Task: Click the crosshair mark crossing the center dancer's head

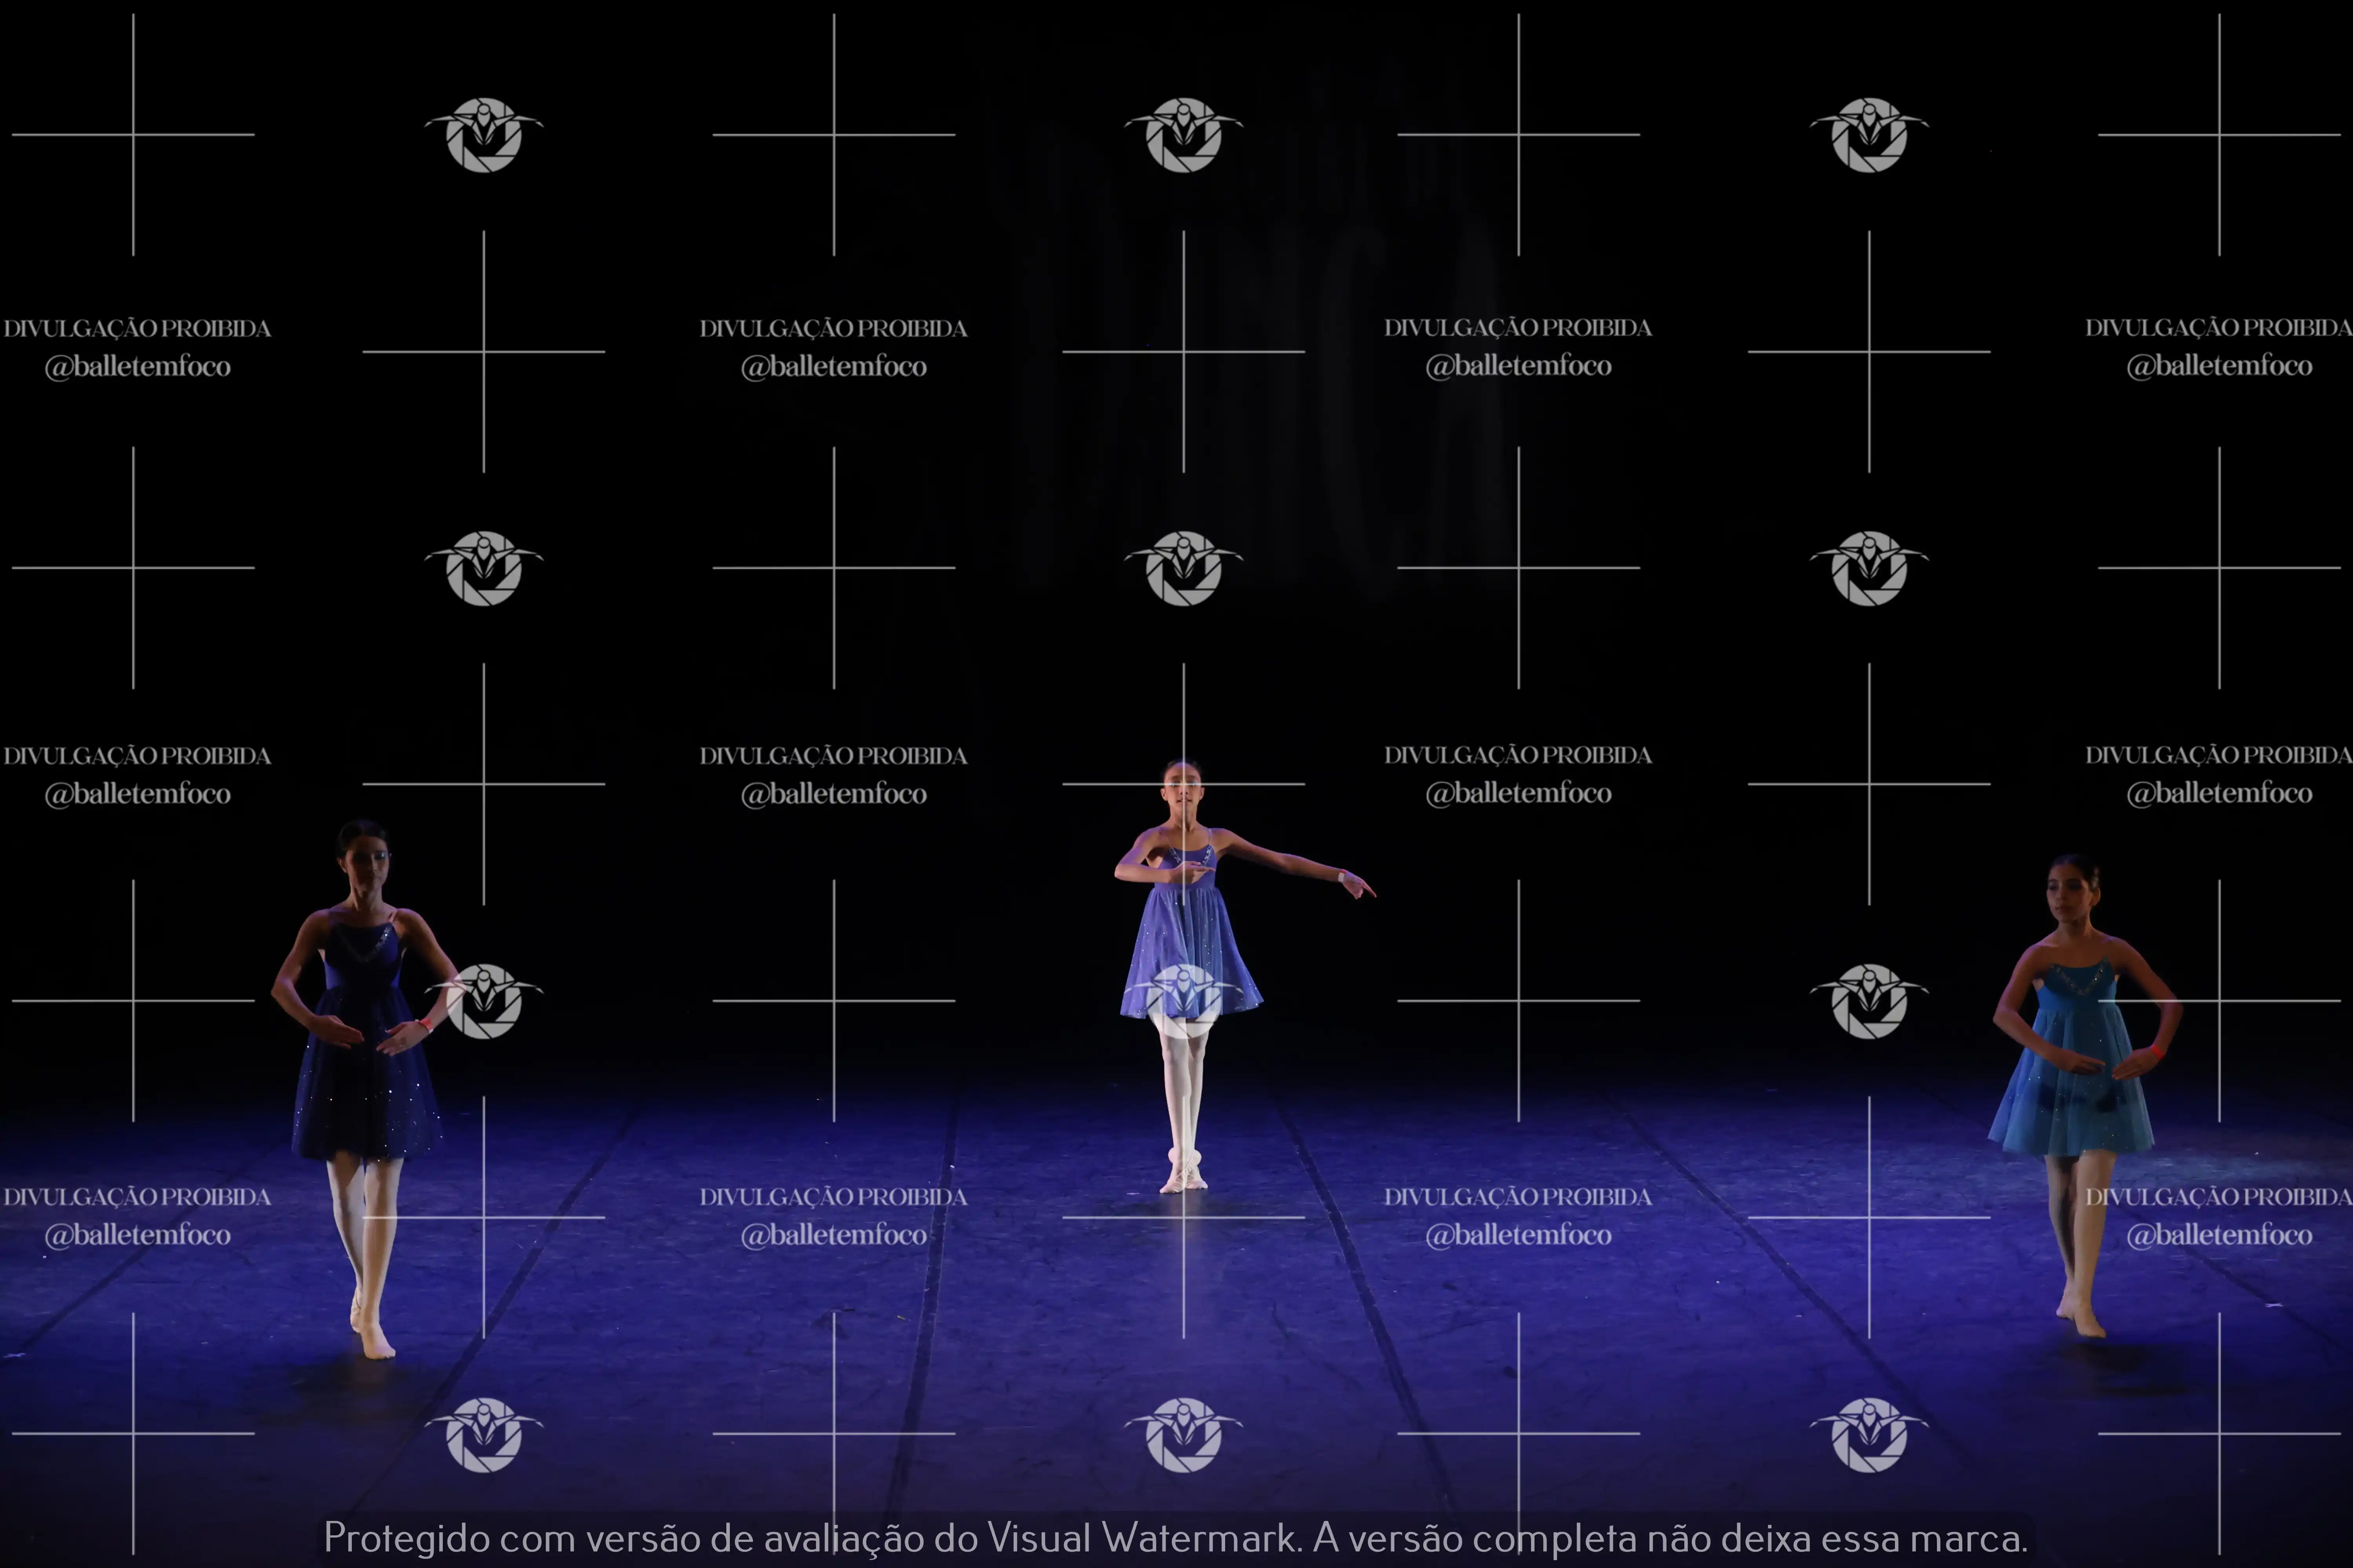Action: [1184, 784]
